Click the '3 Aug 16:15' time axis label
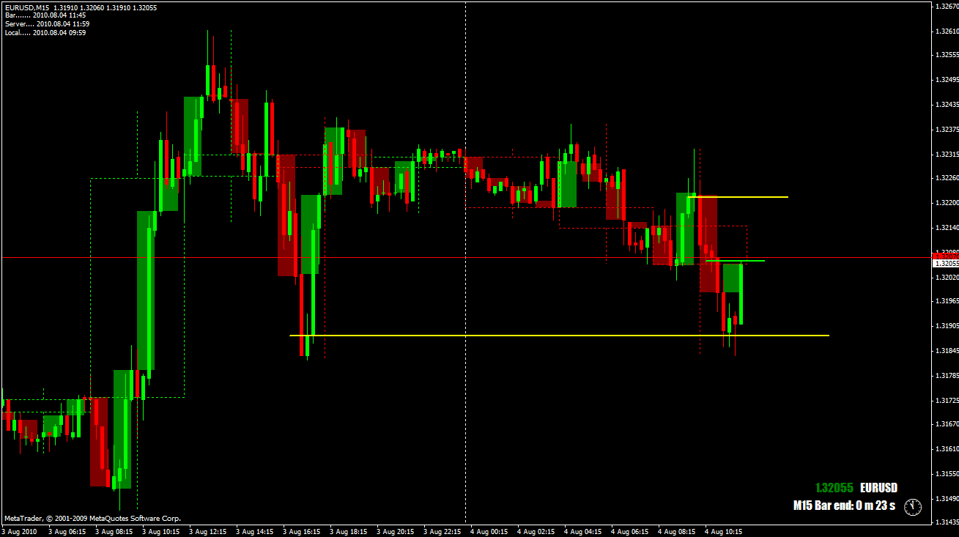 coord(303,531)
